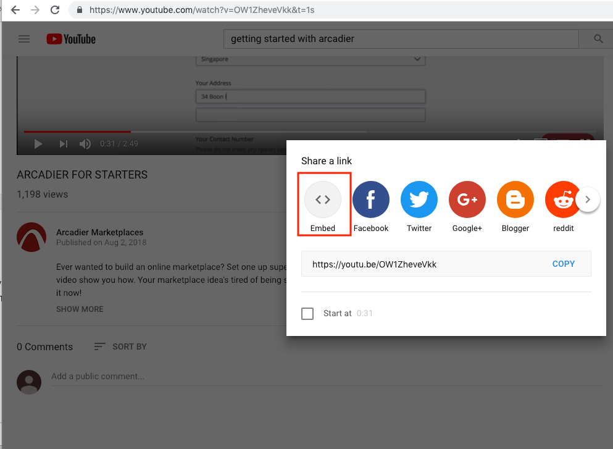Screen dimensions: 613x449
Task: Play the video
Action: (38, 144)
